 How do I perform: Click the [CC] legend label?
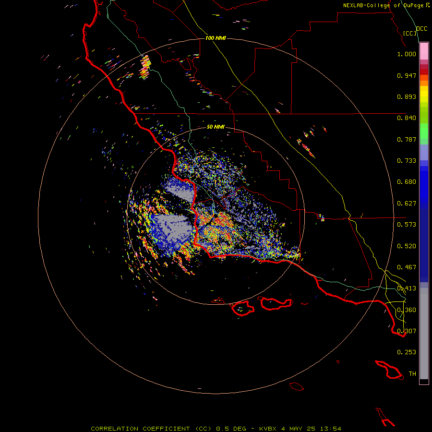coord(410,33)
